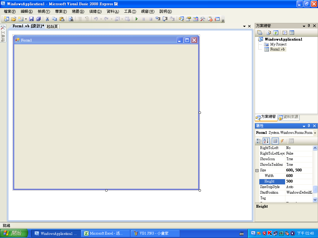Click the Cut scissors icon

tap(47, 19)
